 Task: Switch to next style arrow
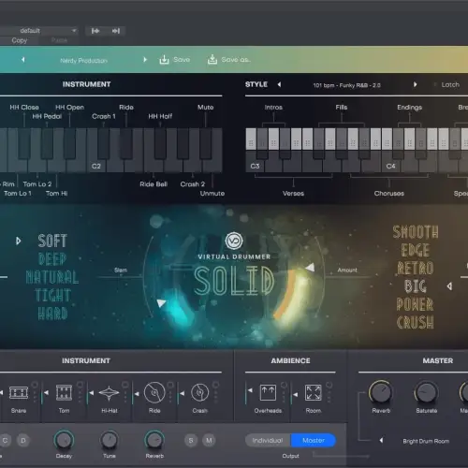(x=415, y=84)
